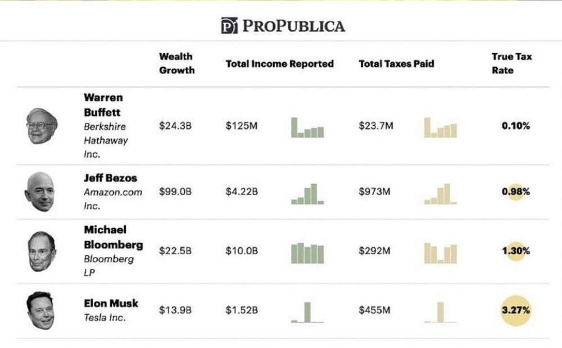Select the Total Taxes Paid header
Viewport: 562px width, 348px height.
pos(396,64)
